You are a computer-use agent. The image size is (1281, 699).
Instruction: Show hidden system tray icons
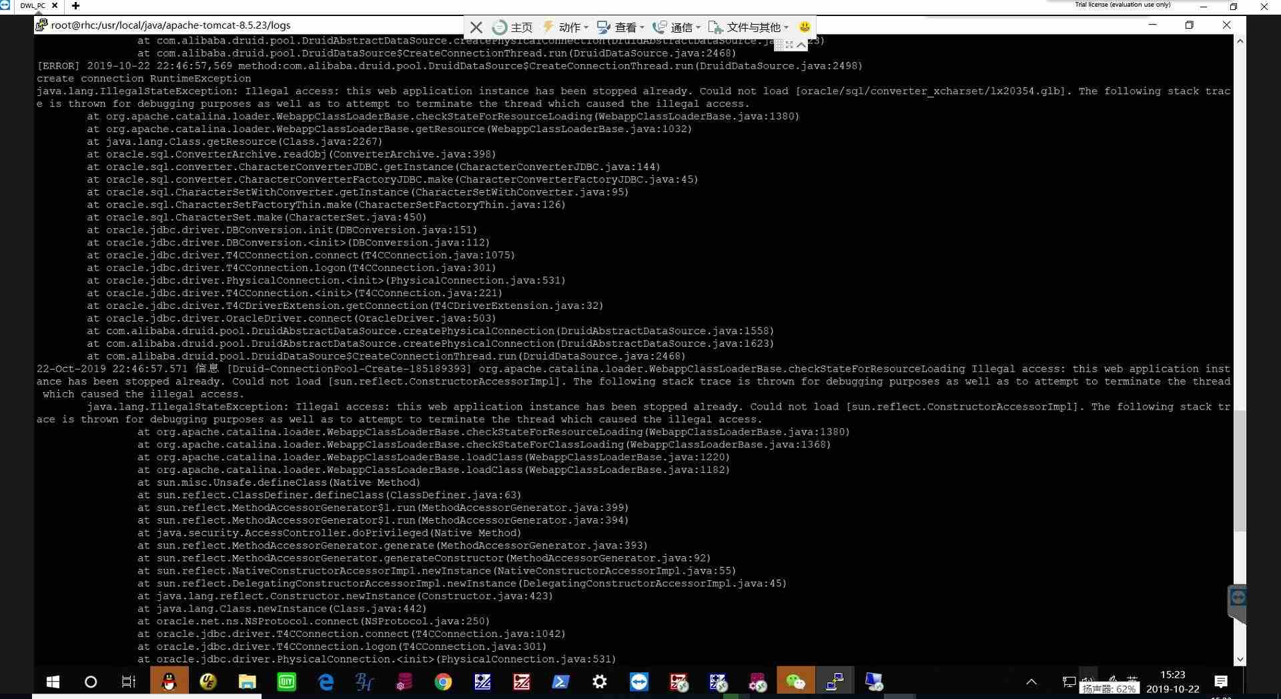click(1031, 682)
